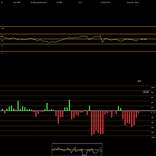Select the MR axis label 40

click(x=152, y=103)
